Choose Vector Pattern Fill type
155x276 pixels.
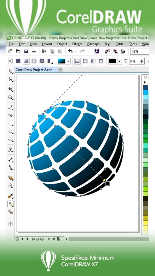(34, 61)
